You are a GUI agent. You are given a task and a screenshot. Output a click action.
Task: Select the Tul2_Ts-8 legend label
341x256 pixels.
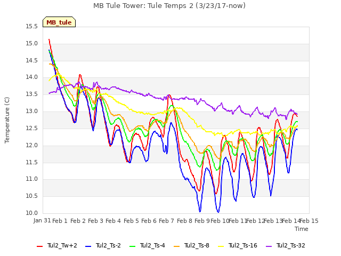coord(197,245)
